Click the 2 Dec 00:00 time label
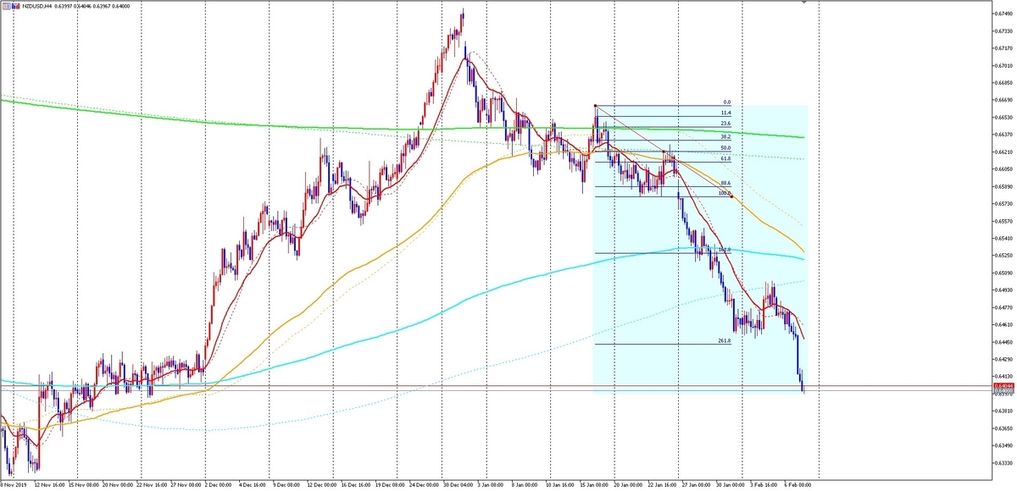The height and width of the screenshot is (491, 1017). click(220, 485)
